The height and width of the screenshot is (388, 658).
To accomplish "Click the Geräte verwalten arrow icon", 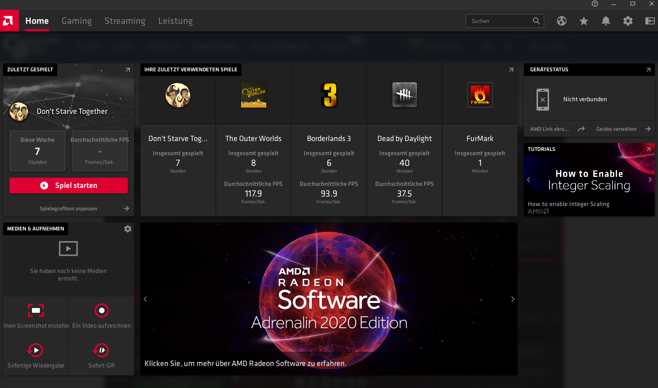I will [648, 129].
